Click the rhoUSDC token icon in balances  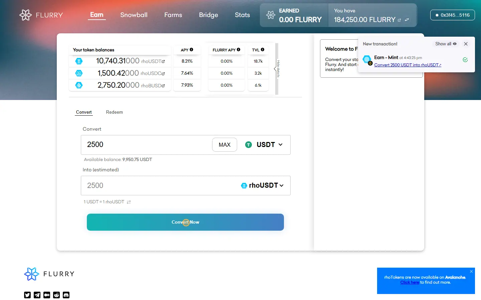[x=79, y=73]
